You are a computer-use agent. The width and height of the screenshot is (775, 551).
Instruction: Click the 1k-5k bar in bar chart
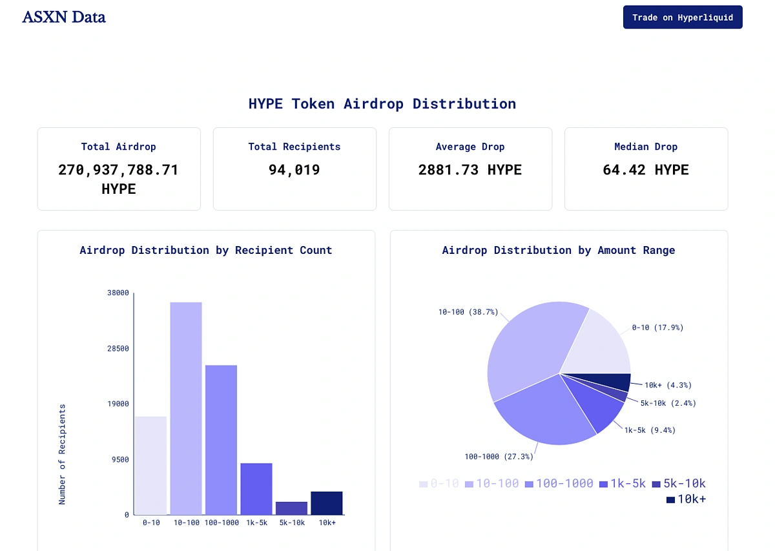[256, 488]
